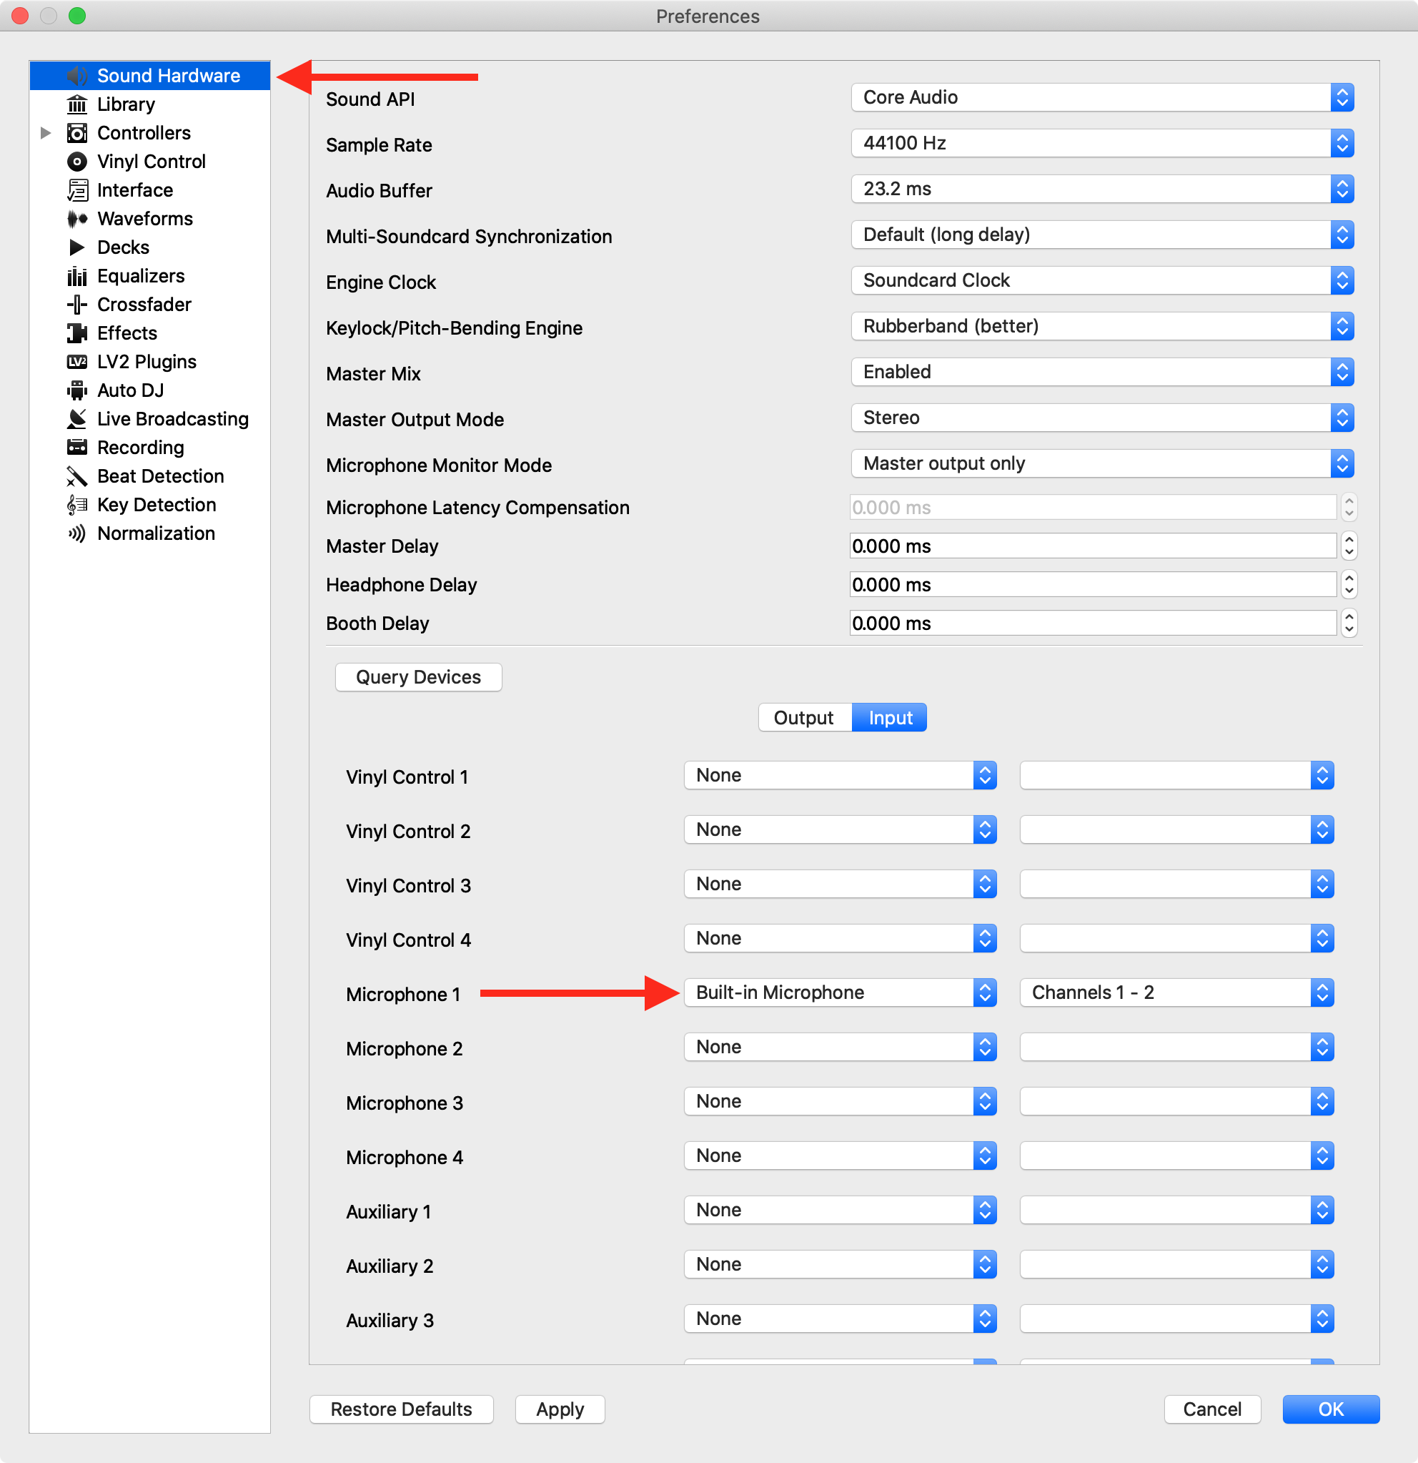Open the Microphone Monitor Mode dropdown
This screenshot has height=1463, width=1418.
(1101, 463)
